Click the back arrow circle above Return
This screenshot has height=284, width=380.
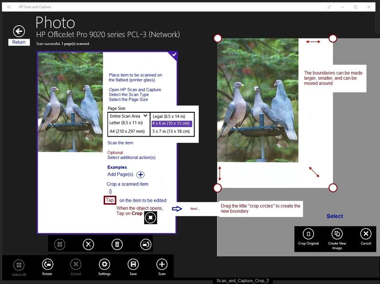pyautogui.click(x=19, y=31)
